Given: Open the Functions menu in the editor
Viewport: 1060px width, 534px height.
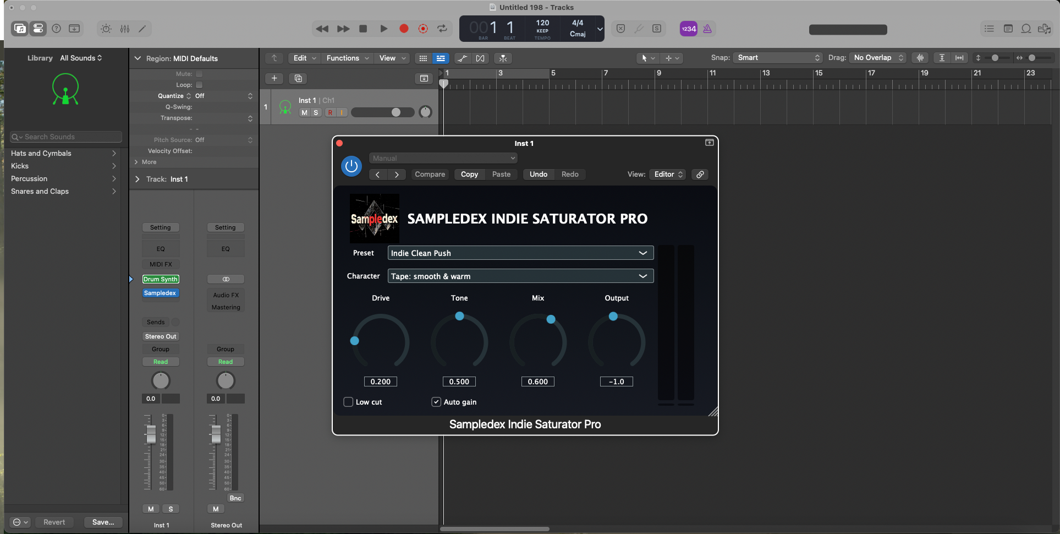Looking at the screenshot, I should 343,58.
